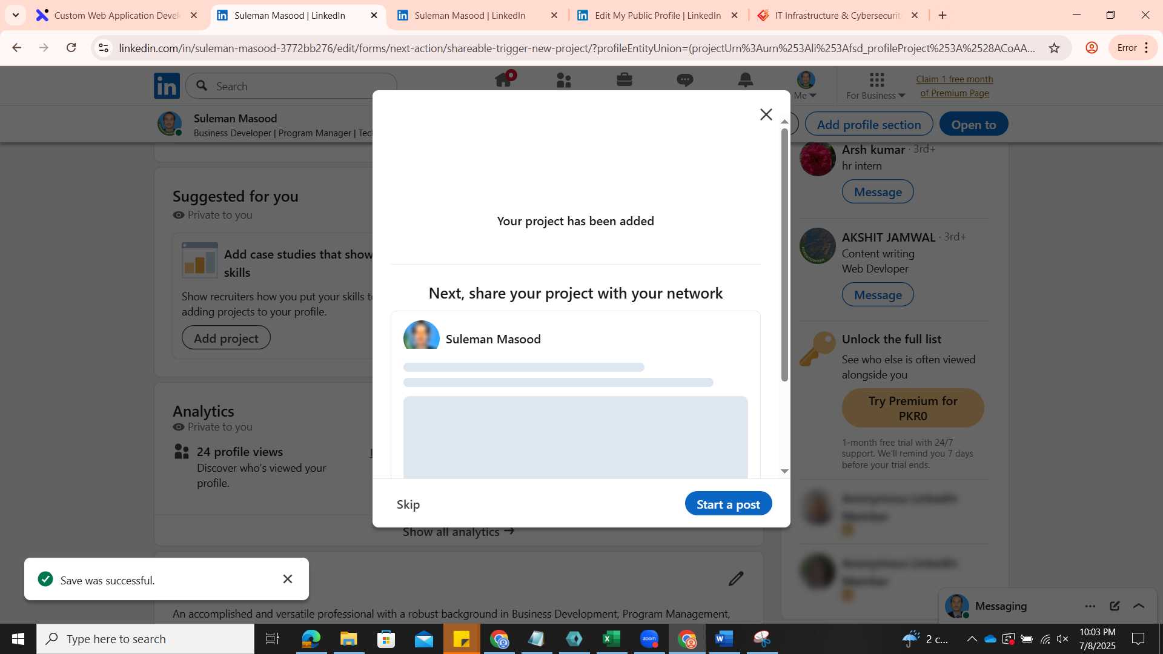Open My Network icon
The height and width of the screenshot is (654, 1163).
(x=564, y=80)
